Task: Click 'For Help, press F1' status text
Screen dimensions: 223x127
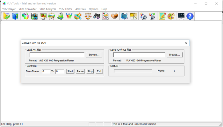Action: click(x=12, y=124)
